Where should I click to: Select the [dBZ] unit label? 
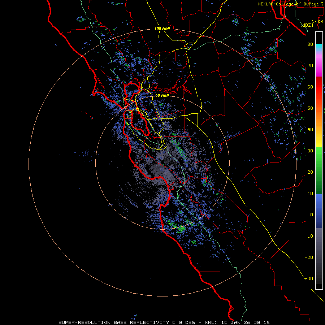click(307, 25)
